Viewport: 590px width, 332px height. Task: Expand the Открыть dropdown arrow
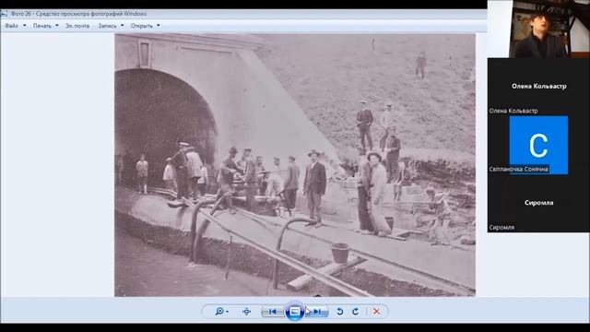[x=159, y=26]
